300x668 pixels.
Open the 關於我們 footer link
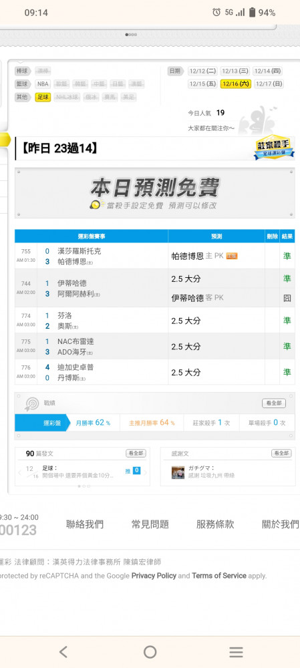tap(281, 524)
